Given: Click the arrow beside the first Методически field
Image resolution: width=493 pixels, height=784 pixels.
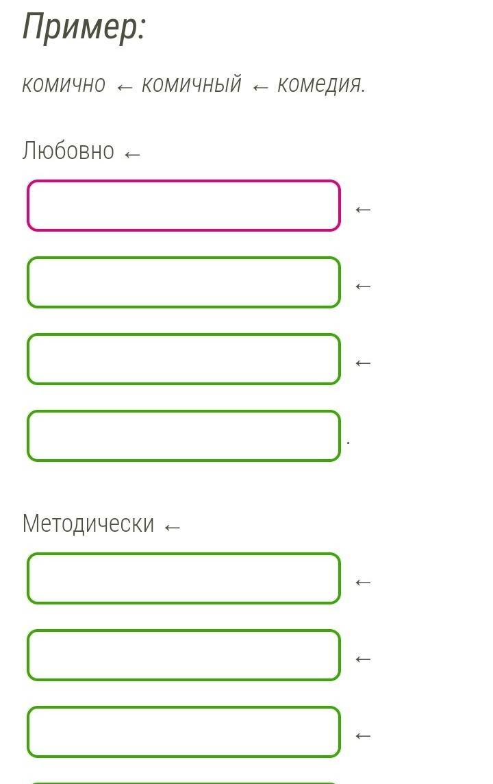Looking at the screenshot, I should [x=363, y=583].
